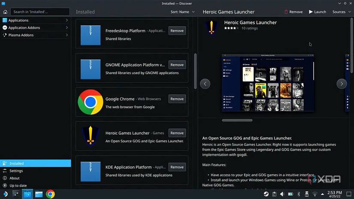
Task: Click the battery tray icon
Action: click(290, 194)
